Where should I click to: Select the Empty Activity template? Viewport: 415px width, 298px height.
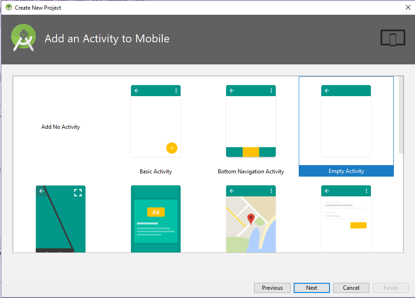(346, 121)
